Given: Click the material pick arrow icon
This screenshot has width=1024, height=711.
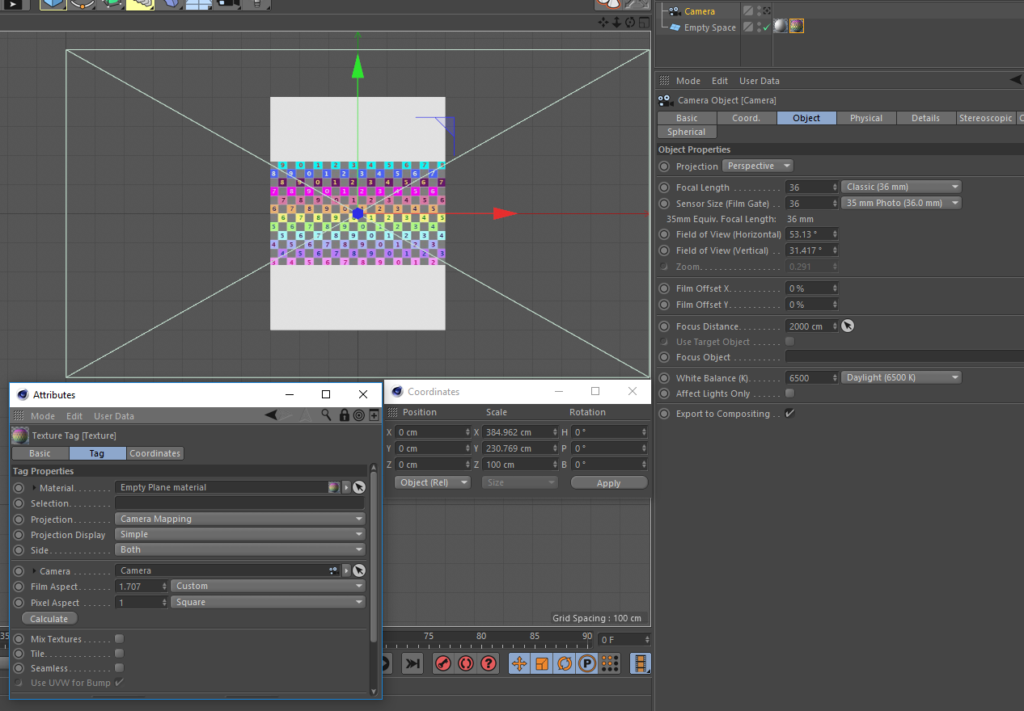Looking at the screenshot, I should [x=359, y=487].
